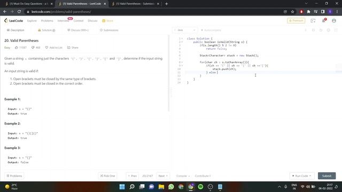Open File Explorer from taskbar
Screen dimensions: 342x192
[161, 187]
